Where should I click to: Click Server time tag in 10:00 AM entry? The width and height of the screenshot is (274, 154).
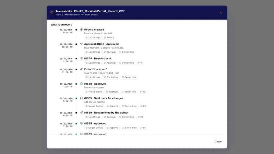coord(127,52)
